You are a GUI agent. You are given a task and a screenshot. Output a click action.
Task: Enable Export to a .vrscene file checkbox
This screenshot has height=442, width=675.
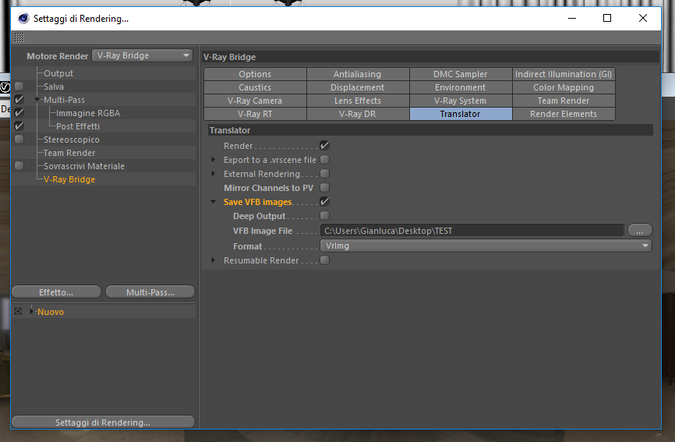coord(324,160)
